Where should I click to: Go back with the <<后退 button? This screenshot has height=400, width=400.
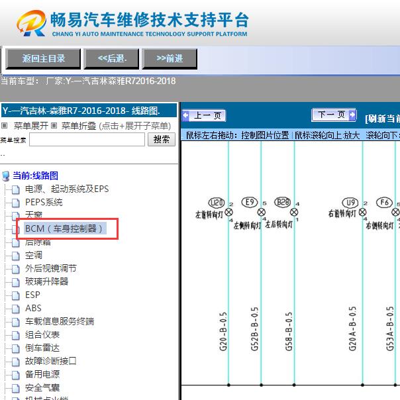click(111, 59)
